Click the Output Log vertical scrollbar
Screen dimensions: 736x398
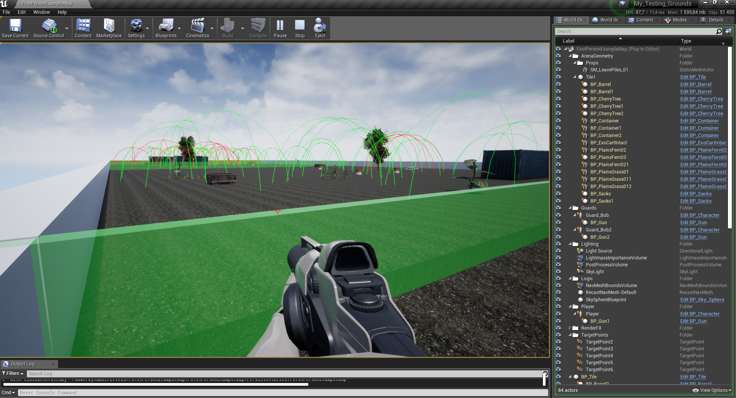(544, 378)
